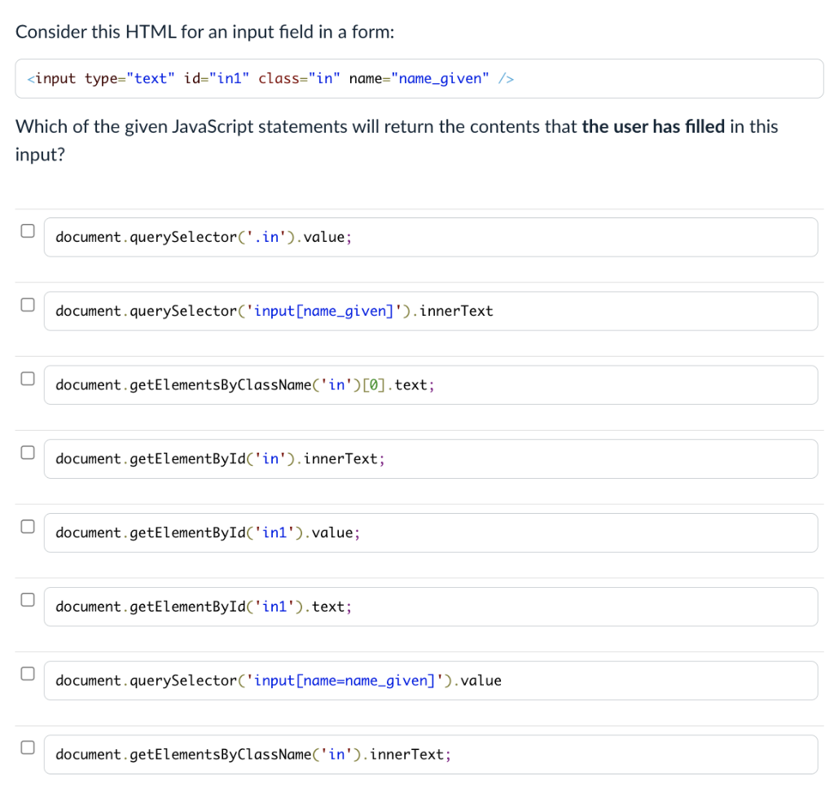Click the getElementById('in1').value code box
The height and width of the screenshot is (798, 834).
pos(431,533)
